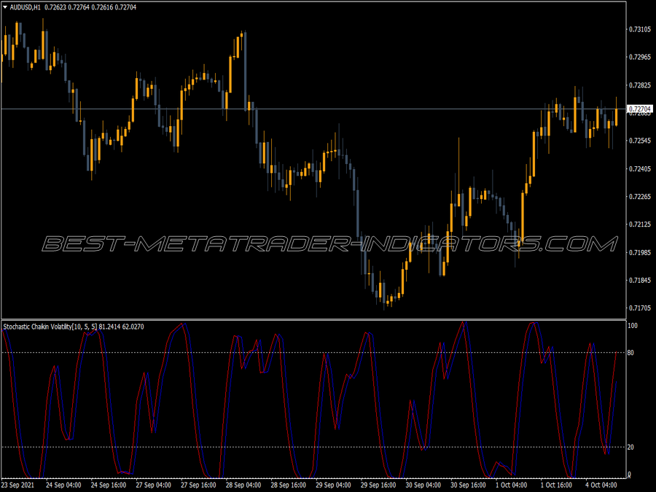Select the indicator scale level 20
The image size is (656, 492).
click(630, 448)
